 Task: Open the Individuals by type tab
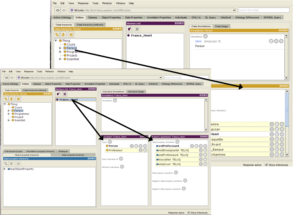point(13,151)
